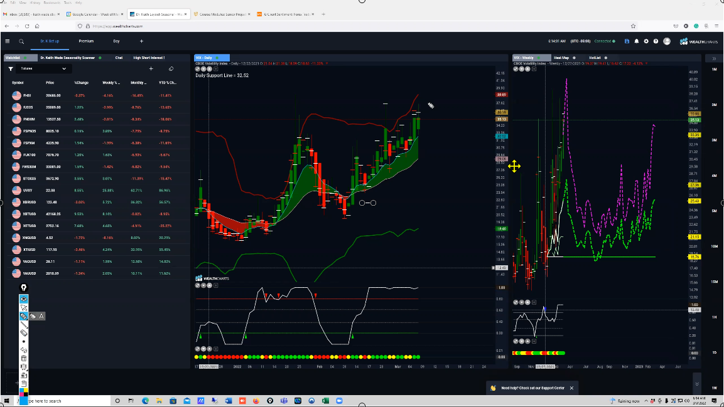Select the highlighted marker tool in annotation toolbar

[24, 315]
